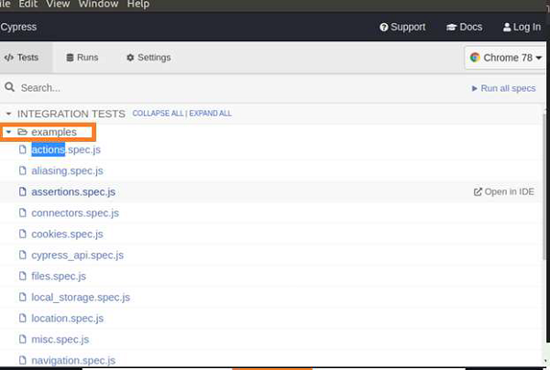Click the play icon beside Run all specs

point(474,88)
